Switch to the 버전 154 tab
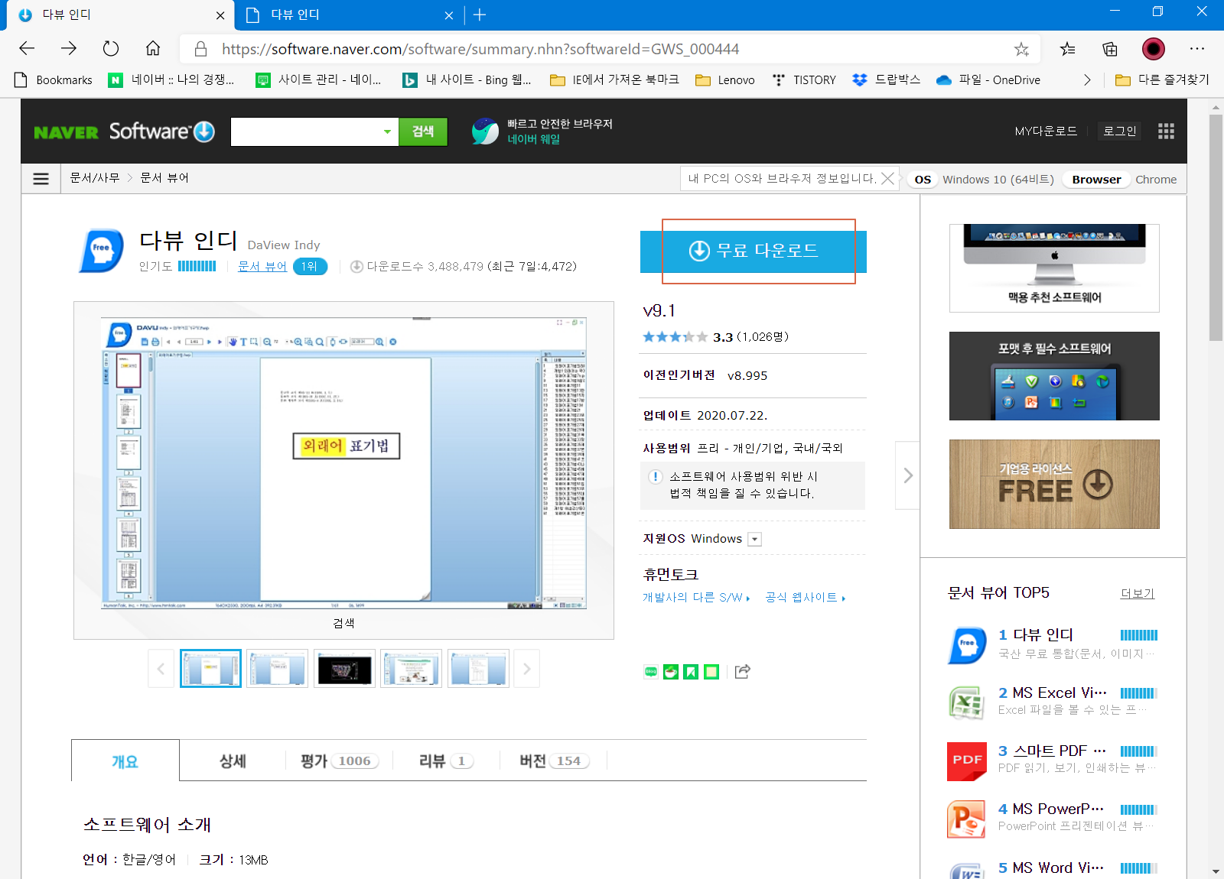1224x879 pixels. 554,761
